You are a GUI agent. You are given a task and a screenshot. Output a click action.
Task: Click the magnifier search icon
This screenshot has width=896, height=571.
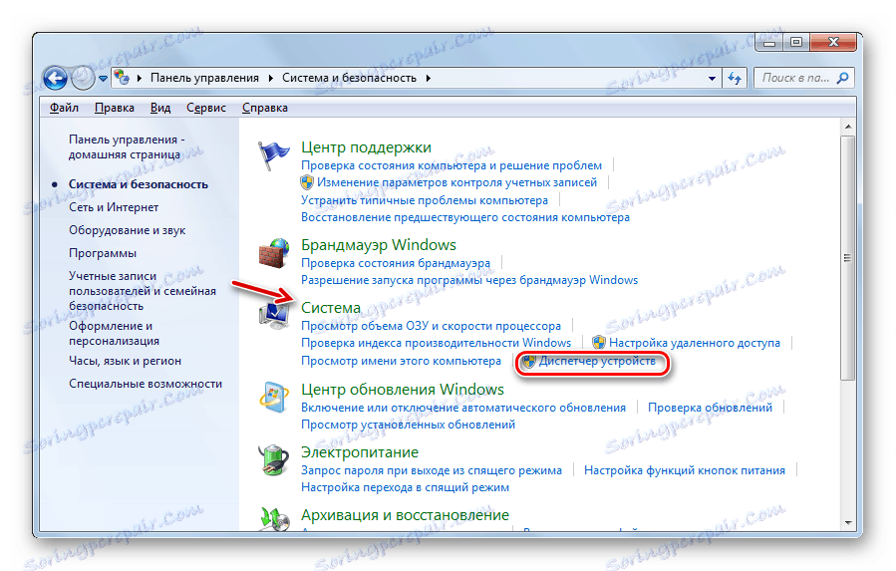pyautogui.click(x=843, y=78)
